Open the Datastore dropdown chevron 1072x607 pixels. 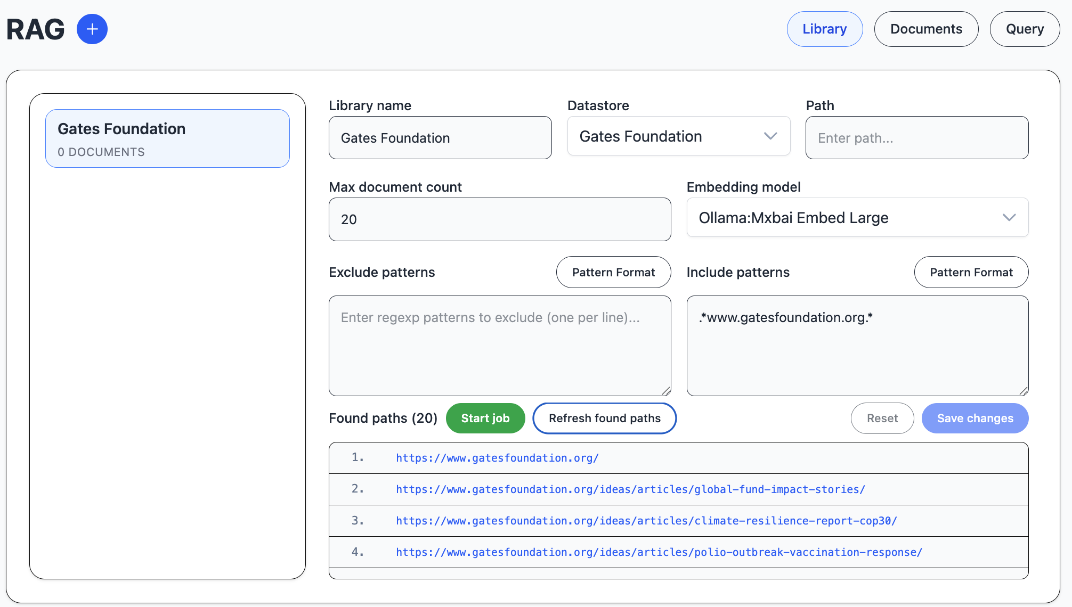tap(770, 136)
